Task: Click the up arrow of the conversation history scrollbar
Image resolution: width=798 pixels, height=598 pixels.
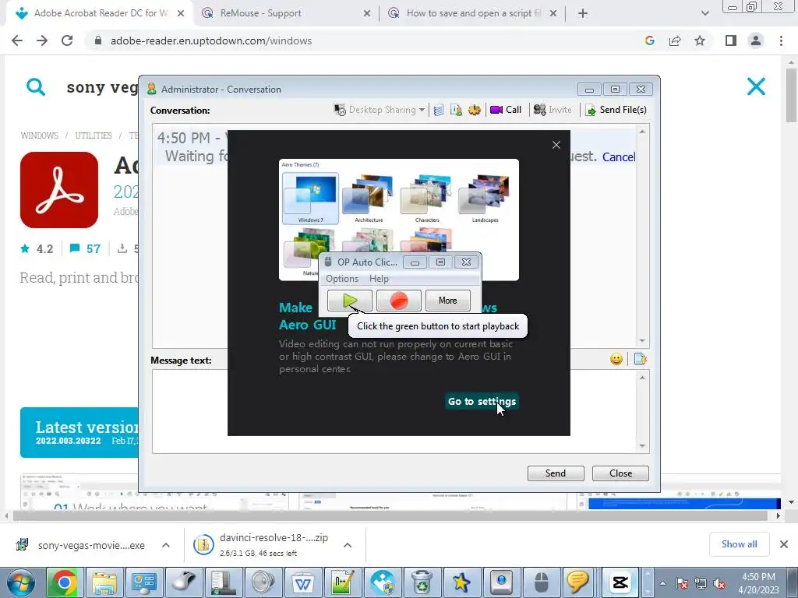Action: click(x=643, y=132)
